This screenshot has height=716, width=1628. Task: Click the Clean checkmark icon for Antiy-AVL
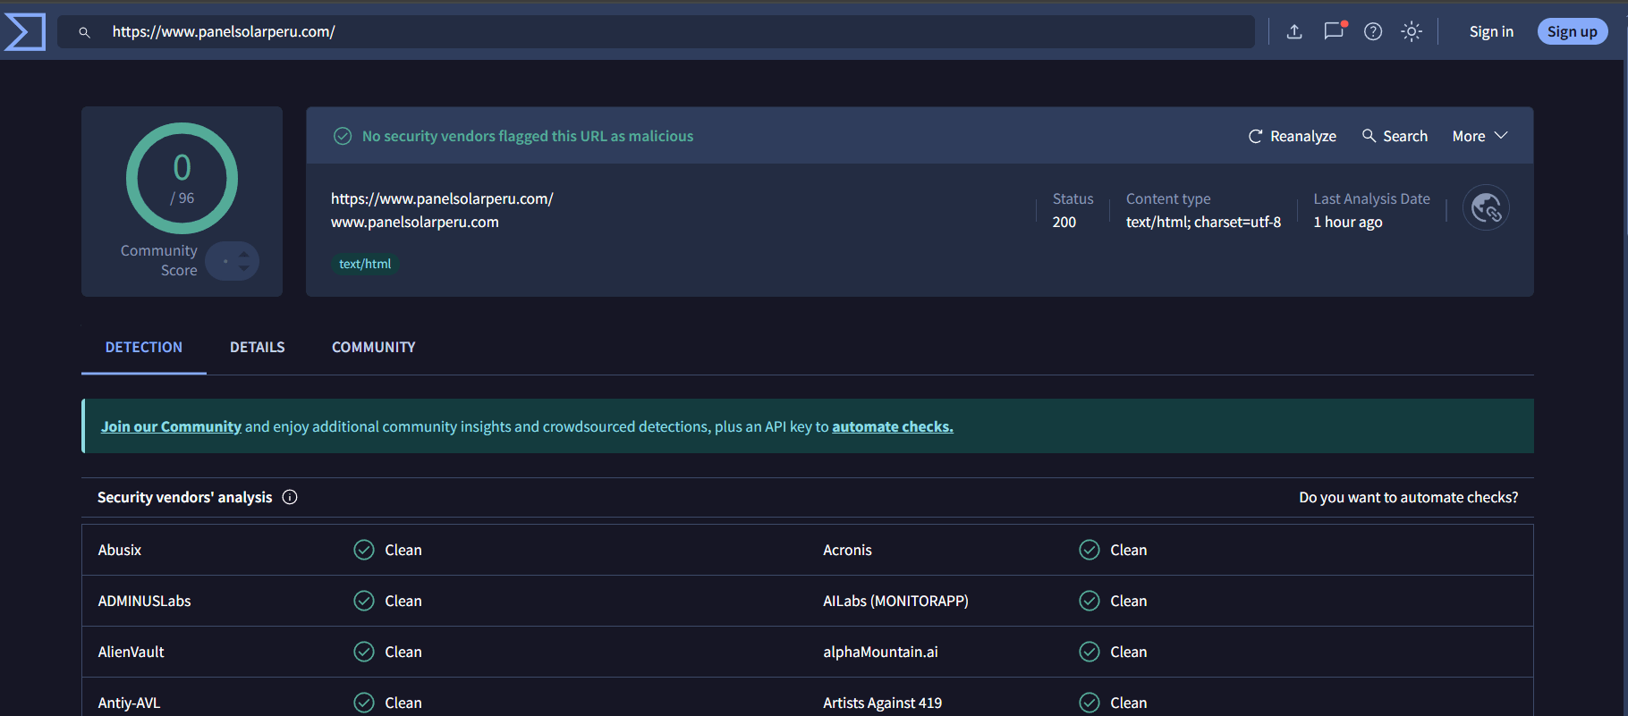click(x=364, y=703)
